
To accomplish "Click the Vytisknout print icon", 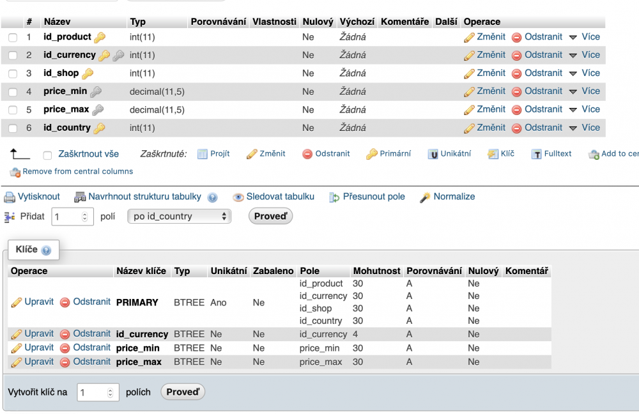I will 10,196.
